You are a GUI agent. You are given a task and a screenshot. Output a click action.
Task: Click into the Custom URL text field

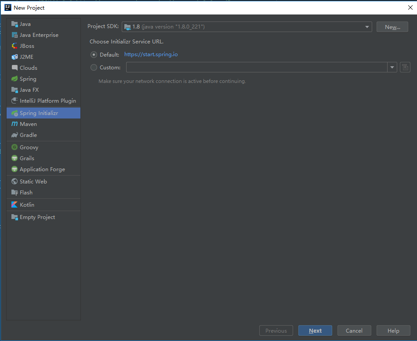pos(257,67)
